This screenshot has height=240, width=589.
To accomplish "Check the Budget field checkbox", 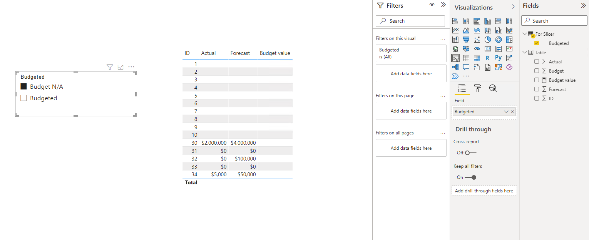I will point(537,71).
